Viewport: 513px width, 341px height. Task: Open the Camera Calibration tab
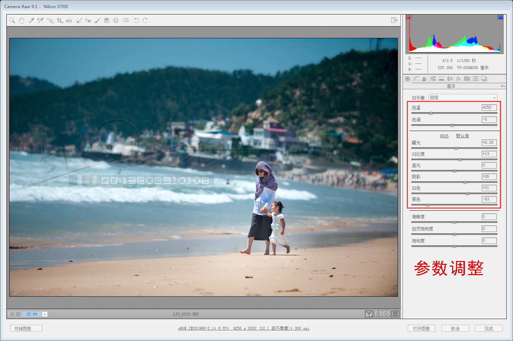[x=467, y=79]
